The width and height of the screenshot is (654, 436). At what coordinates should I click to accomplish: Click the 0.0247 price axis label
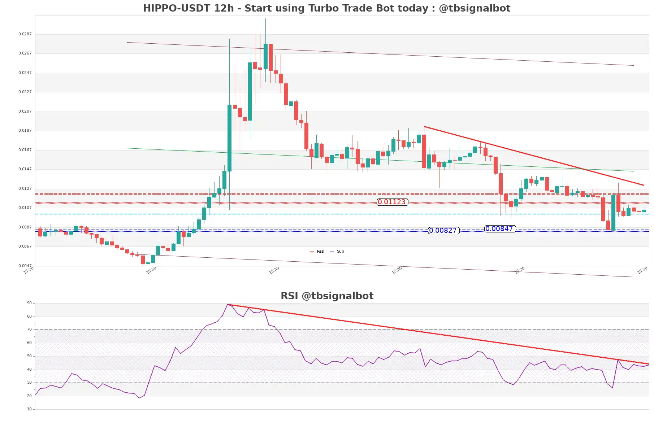point(25,73)
